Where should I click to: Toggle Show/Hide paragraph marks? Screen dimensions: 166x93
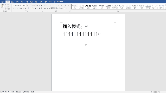coord(68,5)
